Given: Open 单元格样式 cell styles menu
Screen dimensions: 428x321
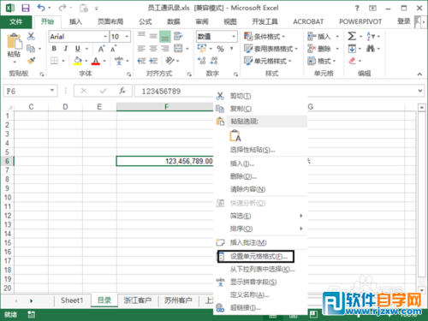Looking at the screenshot, I should [268, 61].
